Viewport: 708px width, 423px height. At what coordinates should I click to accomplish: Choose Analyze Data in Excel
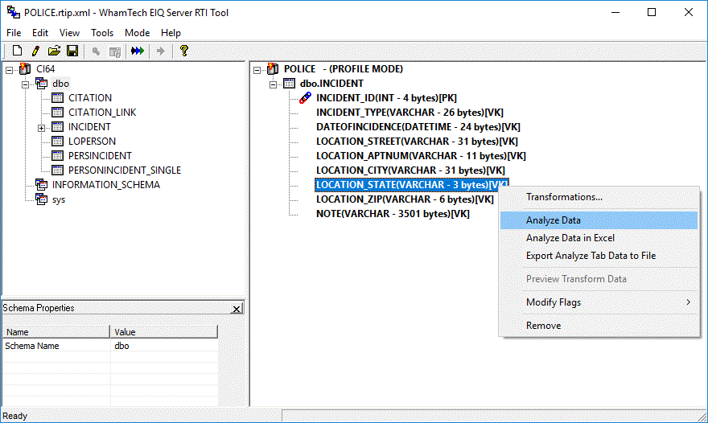[x=599, y=238]
